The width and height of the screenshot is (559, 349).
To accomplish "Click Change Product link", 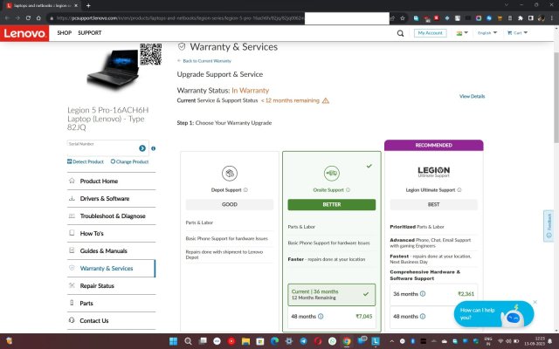I will click(x=129, y=161).
